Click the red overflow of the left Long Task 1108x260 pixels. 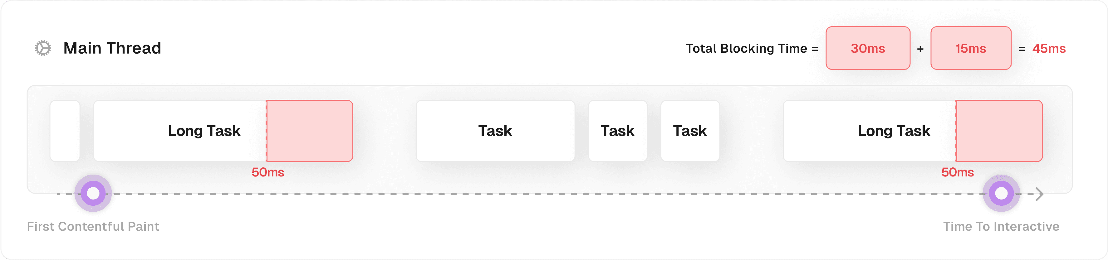pyautogui.click(x=310, y=131)
